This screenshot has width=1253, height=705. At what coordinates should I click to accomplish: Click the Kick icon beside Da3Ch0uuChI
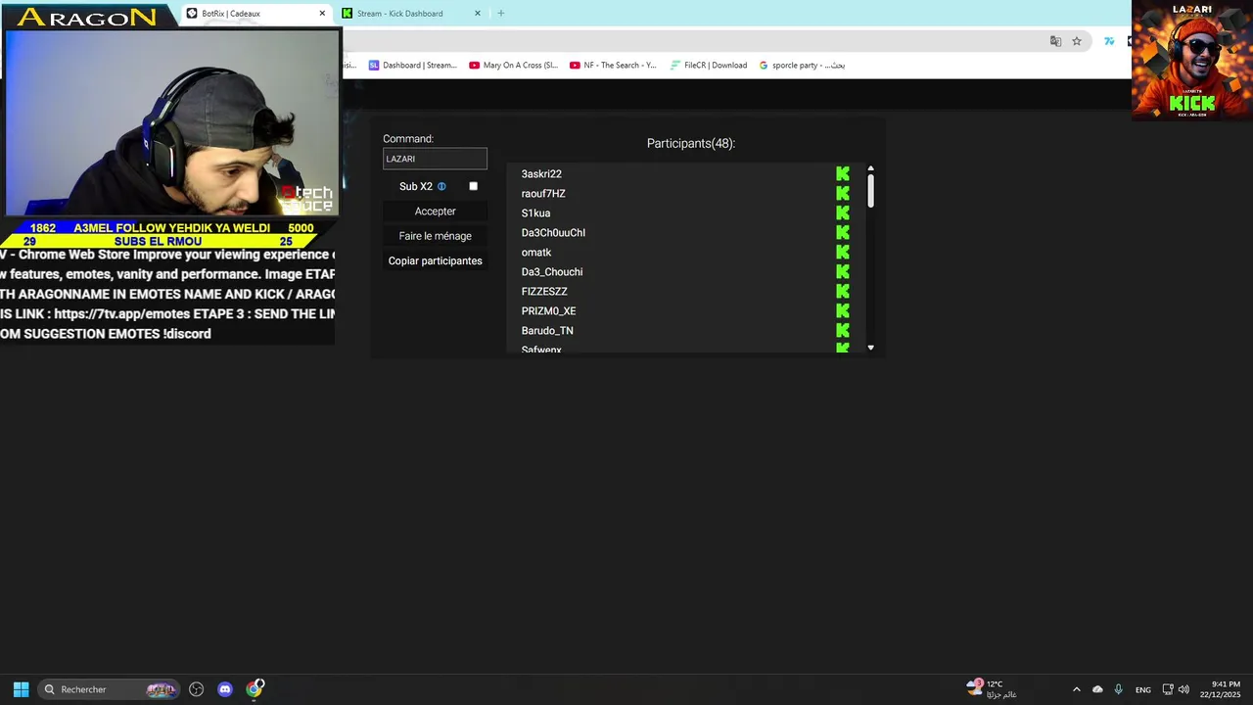843,232
